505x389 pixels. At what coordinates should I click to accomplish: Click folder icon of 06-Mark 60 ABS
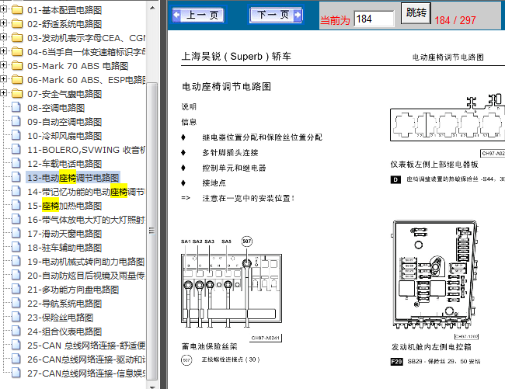(17, 80)
